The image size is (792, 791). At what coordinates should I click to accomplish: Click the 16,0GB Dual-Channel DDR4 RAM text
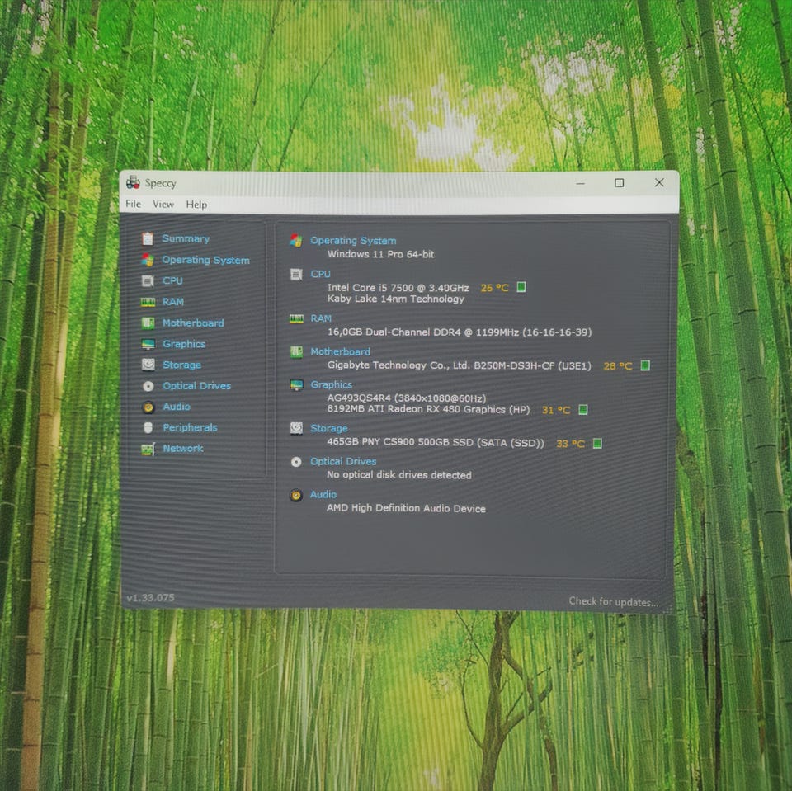point(460,332)
